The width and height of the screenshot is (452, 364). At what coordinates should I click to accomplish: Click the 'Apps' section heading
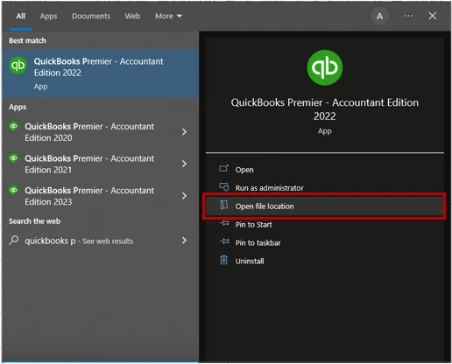click(x=18, y=107)
